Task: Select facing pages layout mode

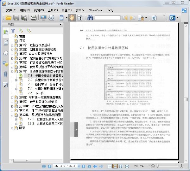Action: [121, 166]
